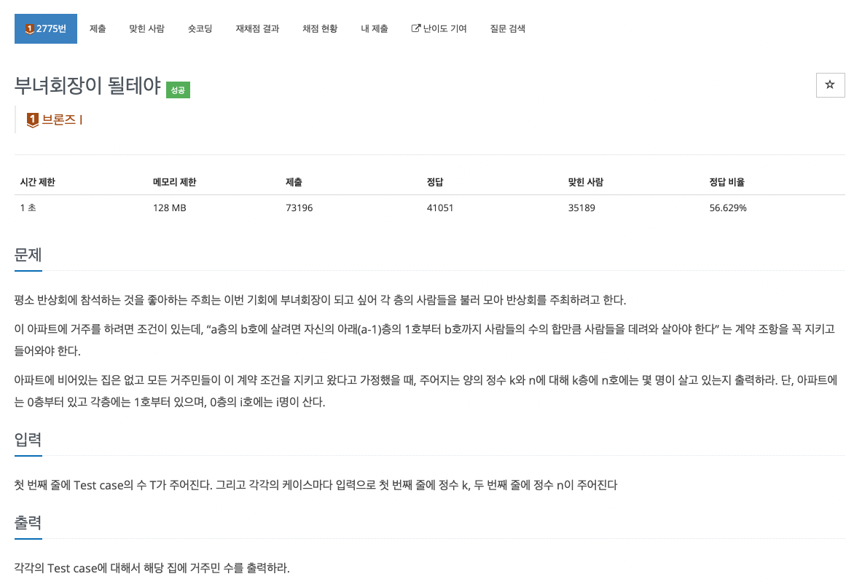Click the 시간 제한 column header
This screenshot has width=854, height=587.
[x=38, y=182]
